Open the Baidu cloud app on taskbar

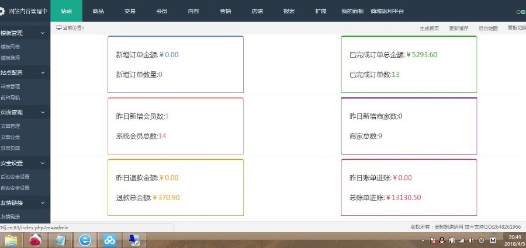click(110, 240)
